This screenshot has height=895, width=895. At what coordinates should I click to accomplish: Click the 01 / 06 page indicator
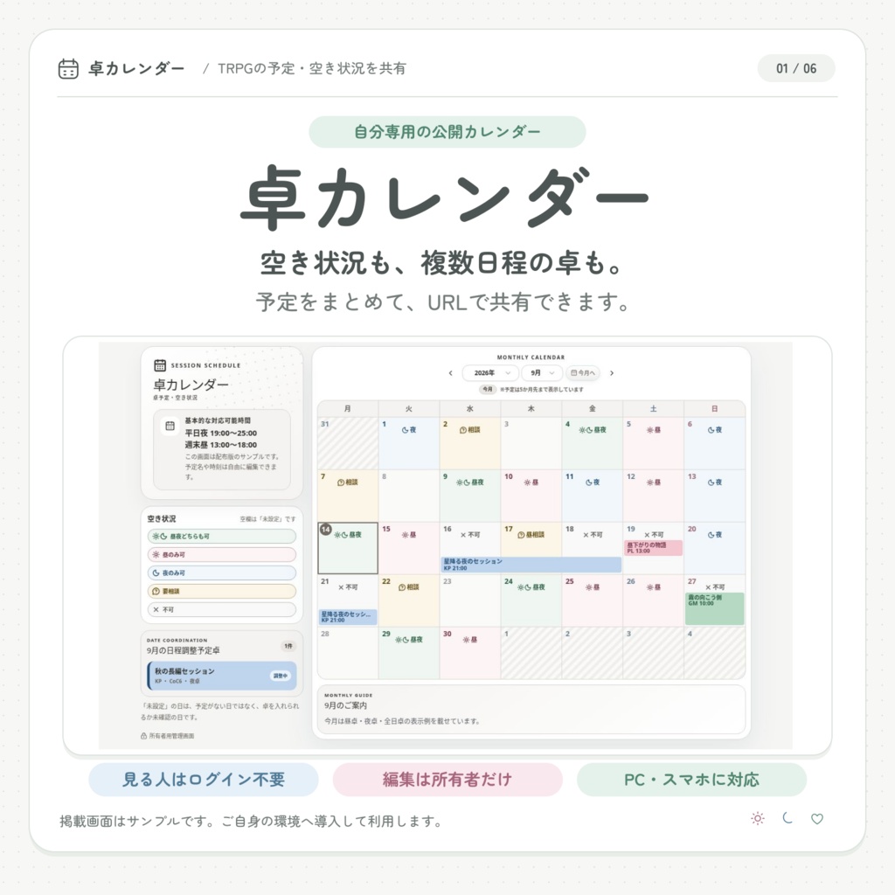(796, 68)
